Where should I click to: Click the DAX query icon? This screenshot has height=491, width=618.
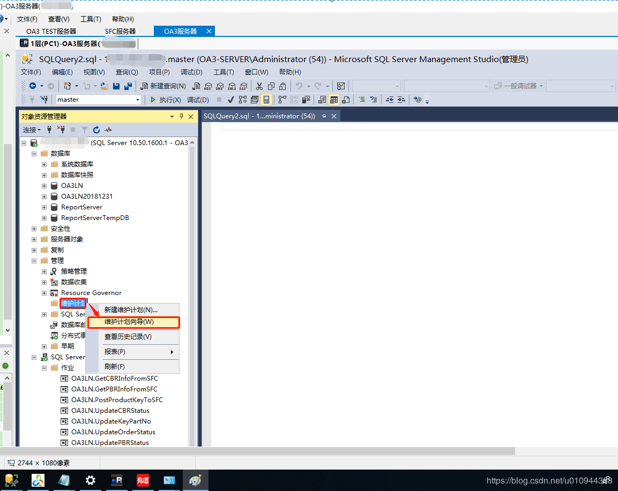point(243,86)
